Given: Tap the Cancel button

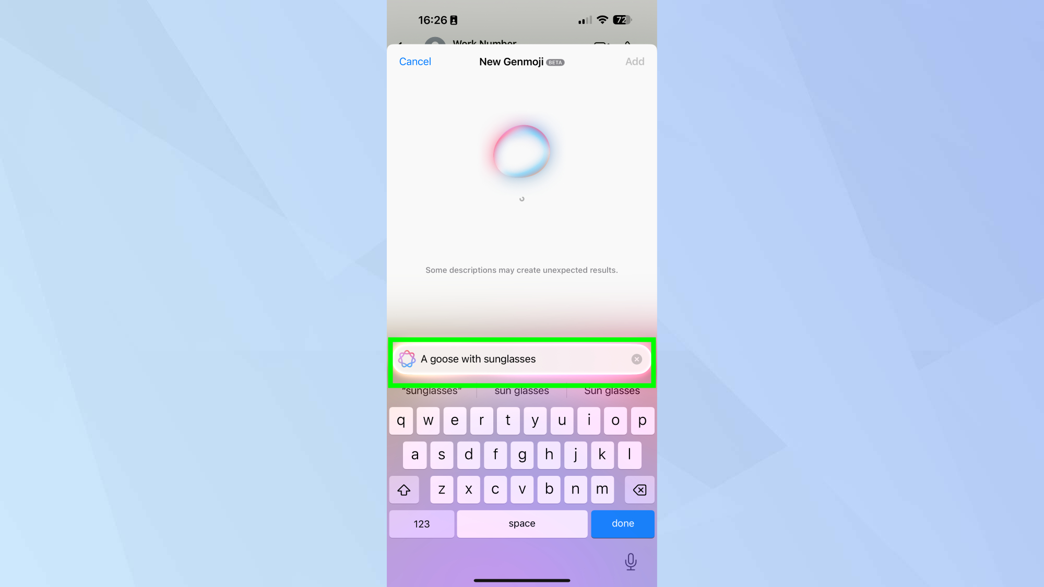Looking at the screenshot, I should (415, 62).
